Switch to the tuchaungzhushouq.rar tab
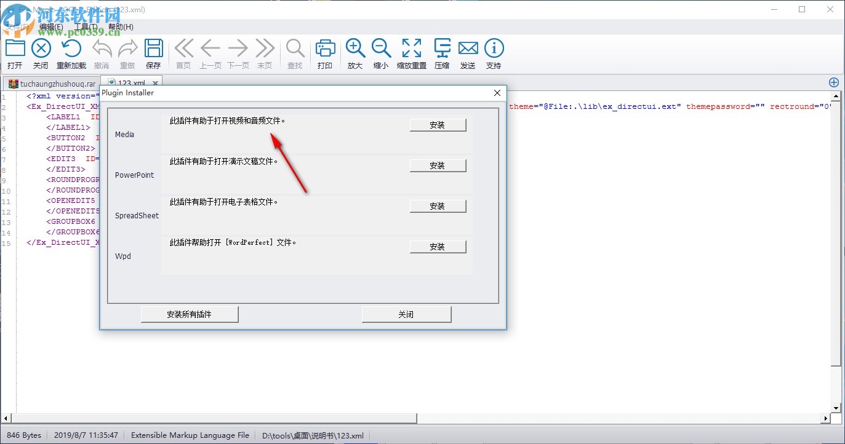Viewport: 845px width, 444px height. coord(52,83)
